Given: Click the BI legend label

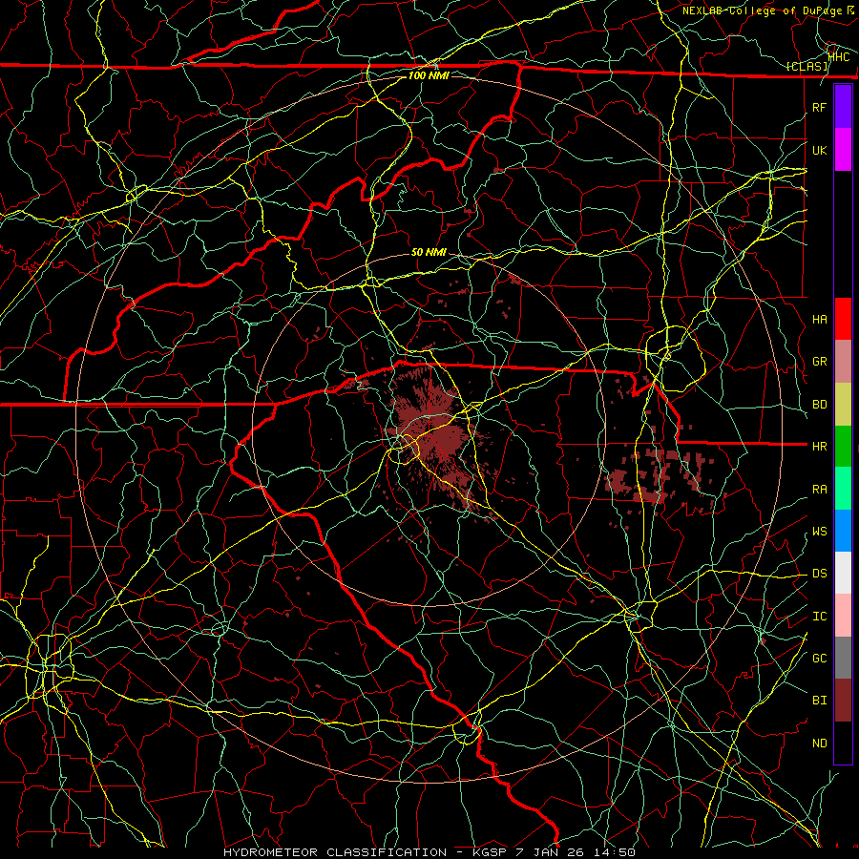Looking at the screenshot, I should point(820,701).
